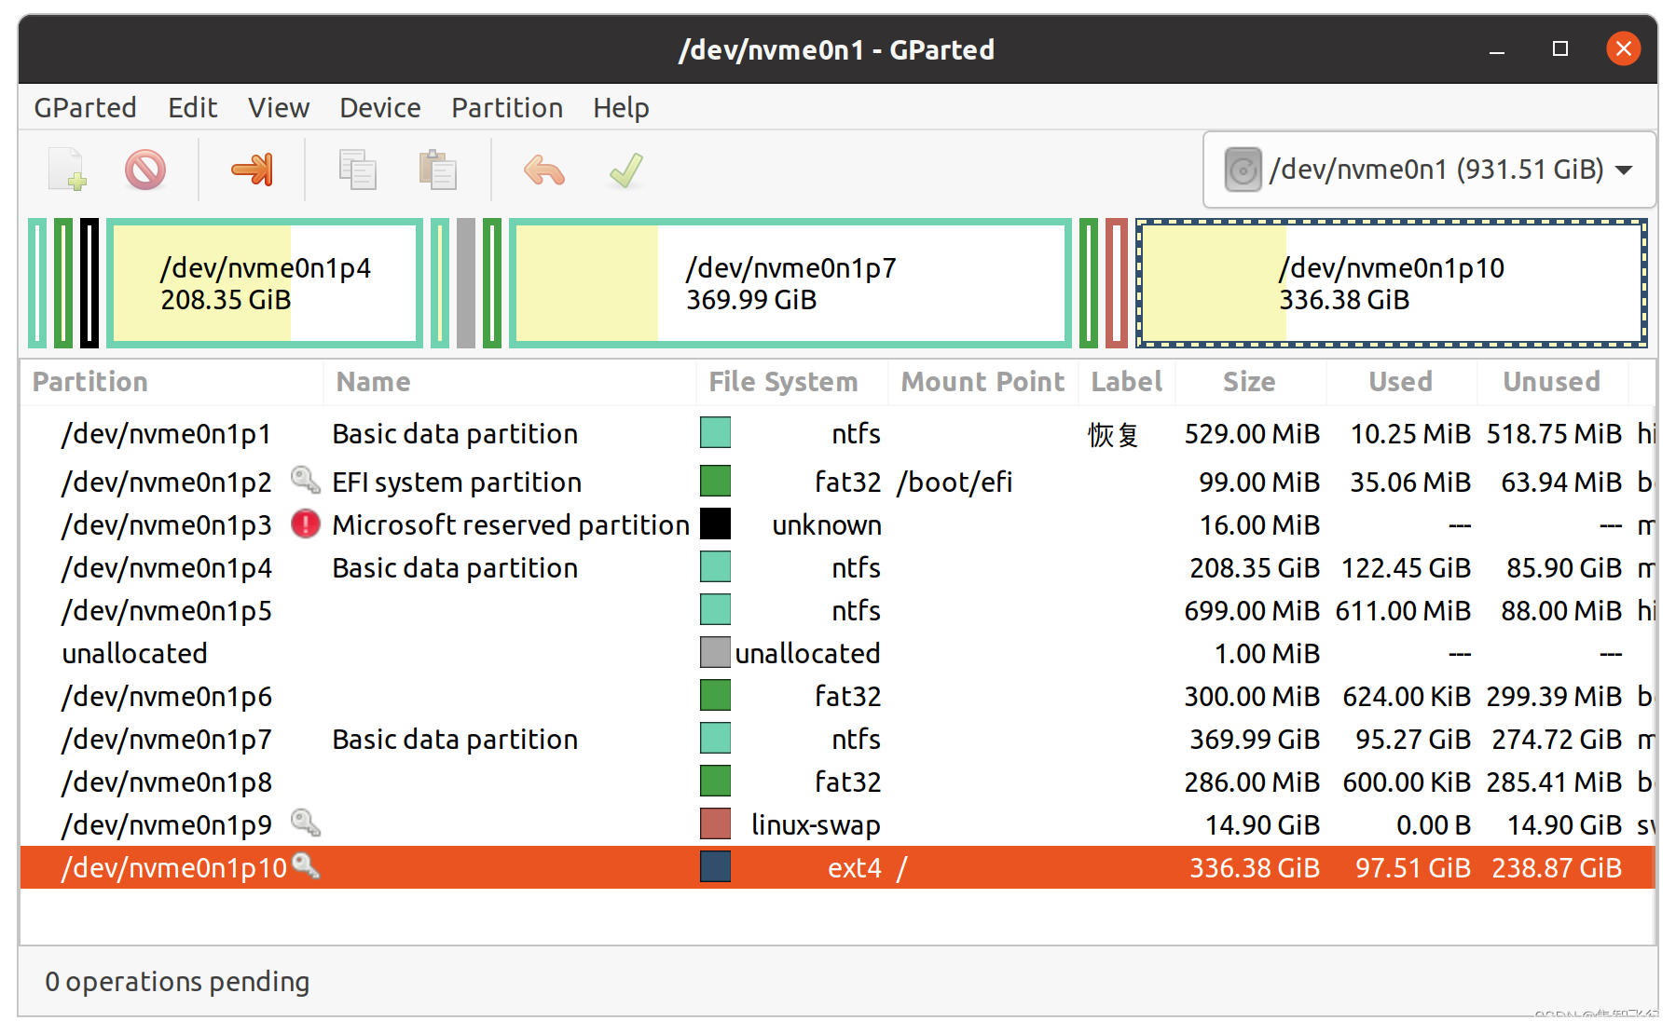The height and width of the screenshot is (1034, 1676).
Task: Select the /dev/nvme0n1p3 row
Action: (837, 524)
